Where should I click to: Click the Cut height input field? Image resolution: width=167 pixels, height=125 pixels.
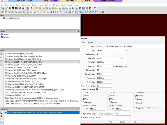tap(104, 82)
